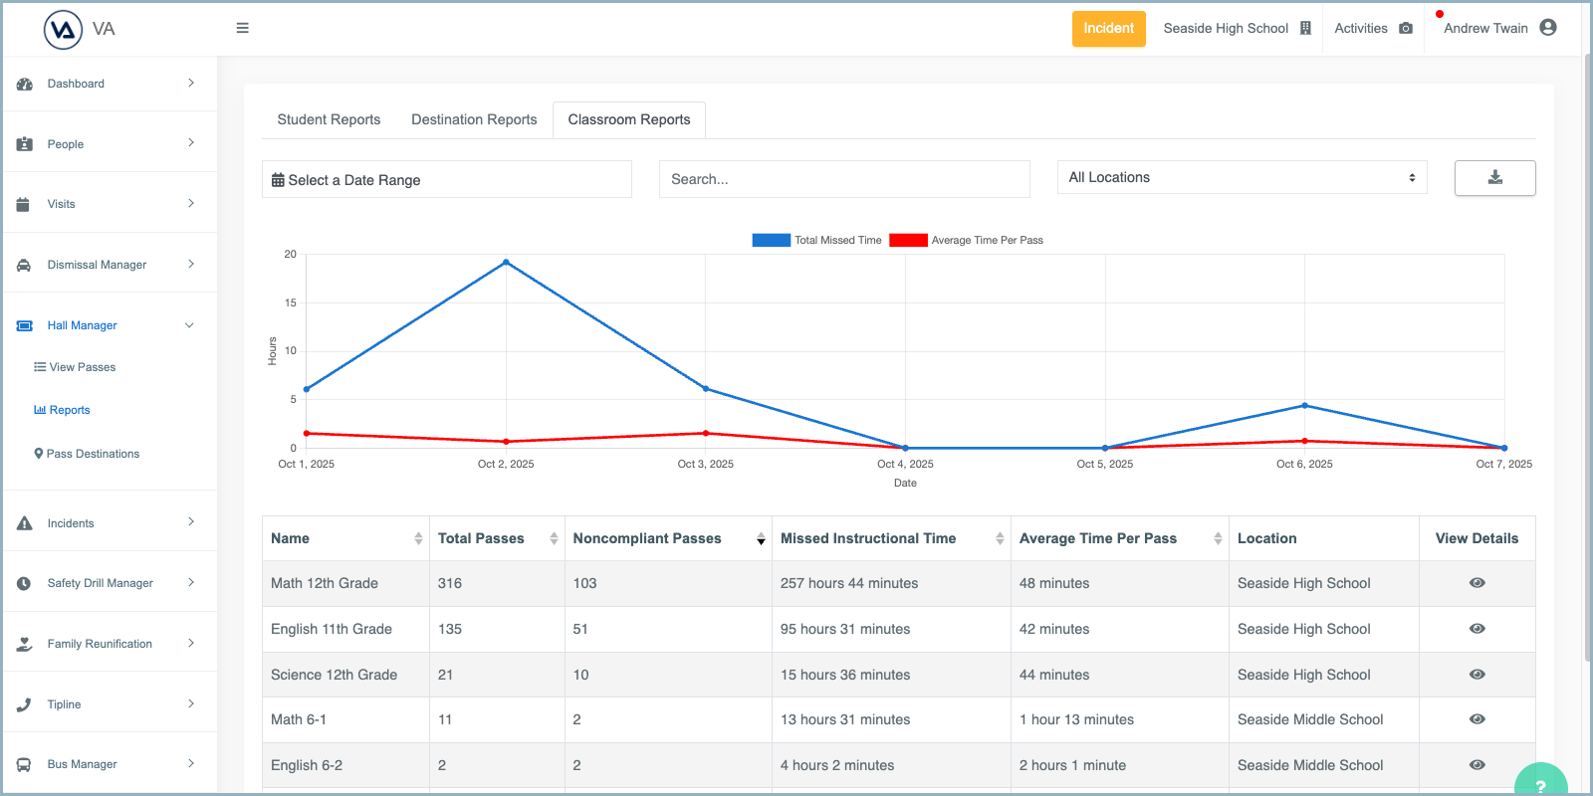Click the Family Reunification hand icon
Viewport: 1593px width, 796px height.
(25, 644)
